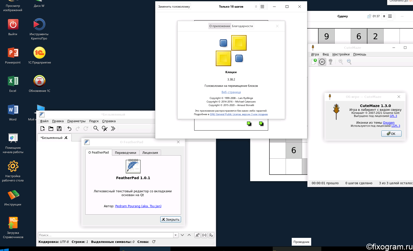Screen dimensions: 413x251
Task: Click the Закрыть button in FeatherPad About
Action: click(x=171, y=219)
